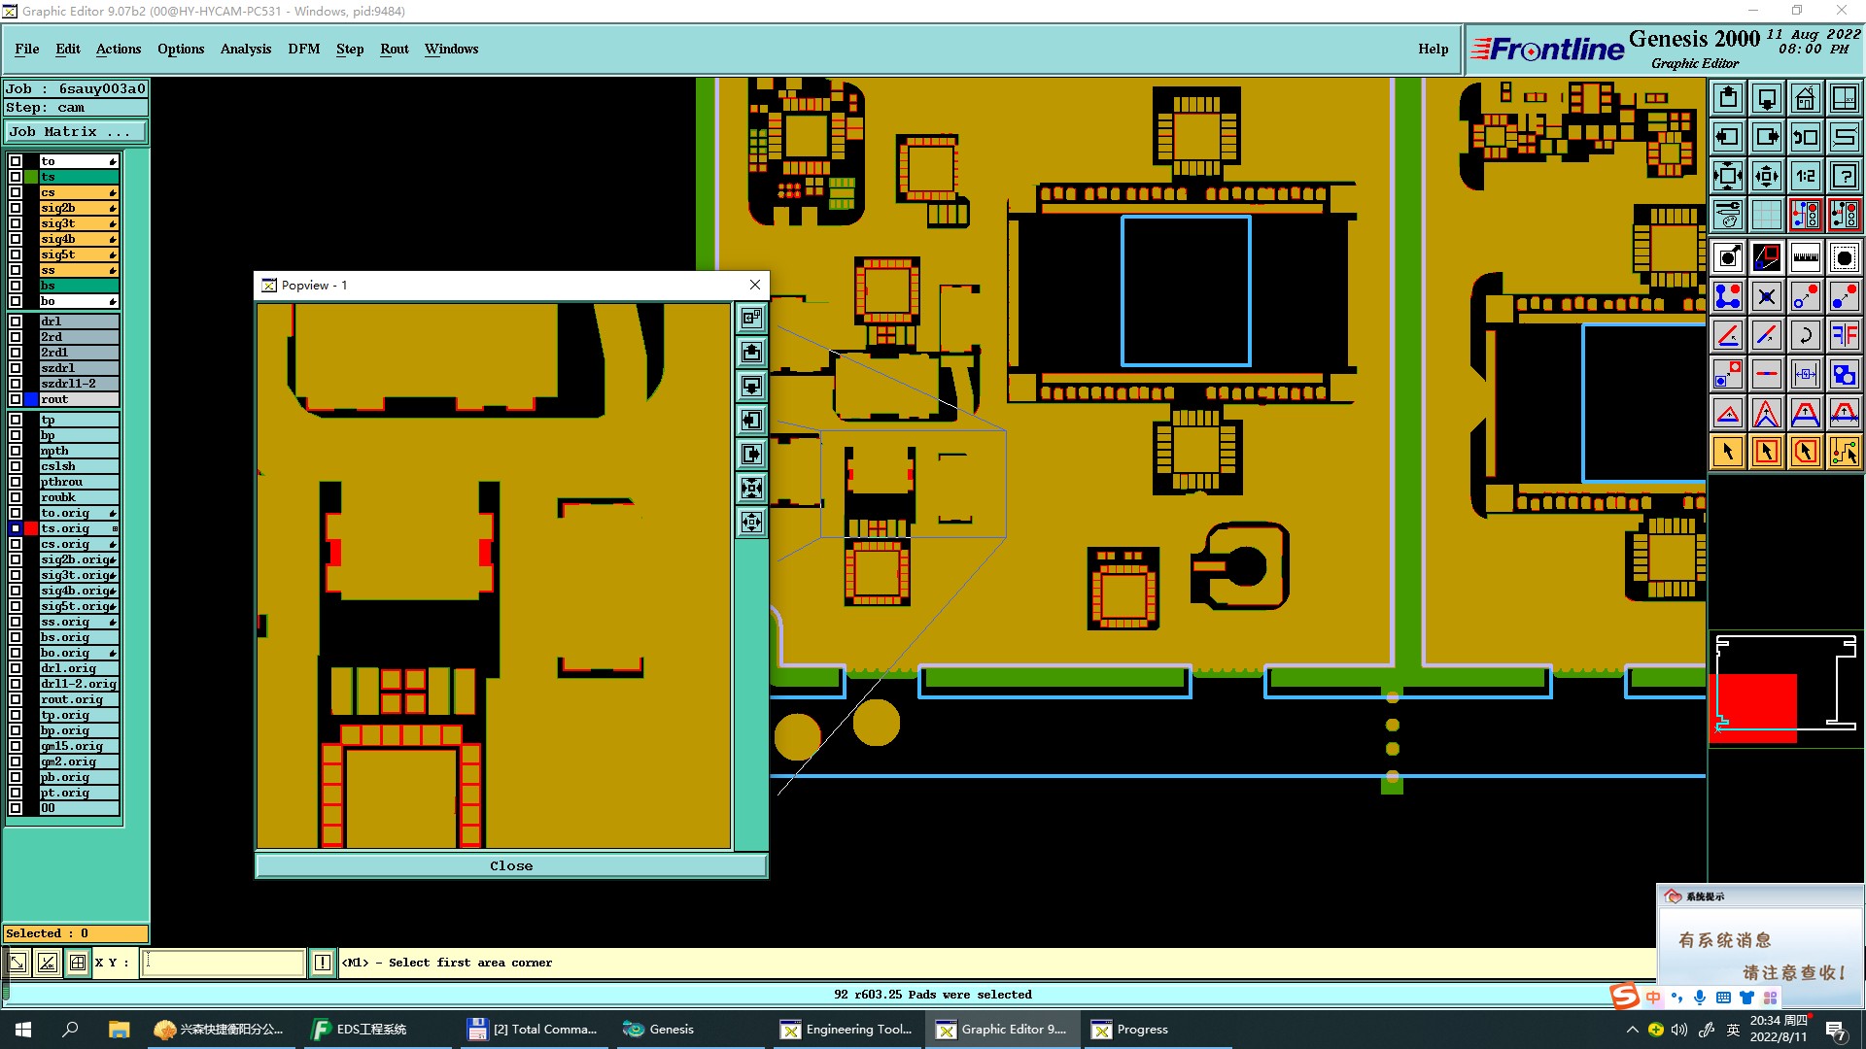Click the blue rout layer color swatch

pos(31,399)
